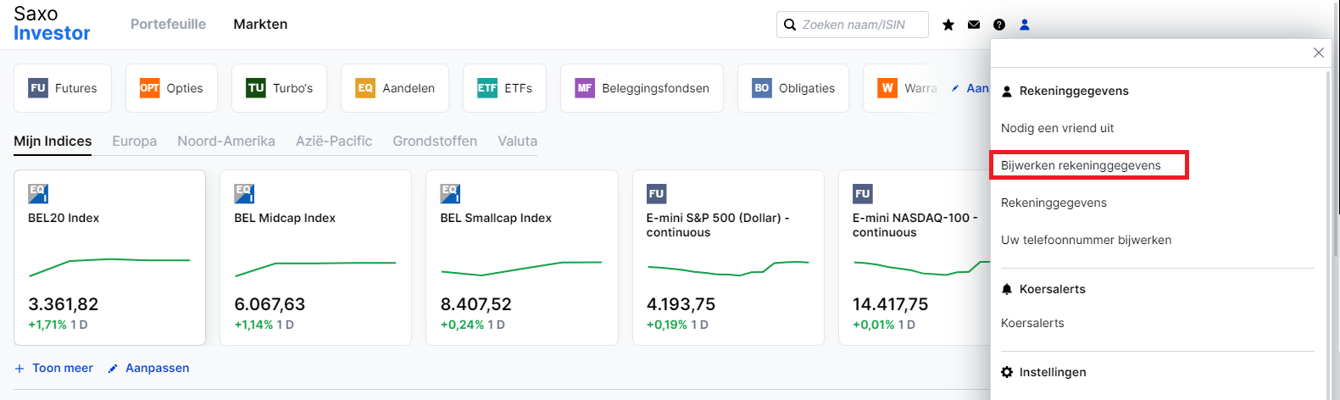Viewport: 1340px width, 400px height.
Task: Click the Instellingen gear icon
Action: 1007,372
